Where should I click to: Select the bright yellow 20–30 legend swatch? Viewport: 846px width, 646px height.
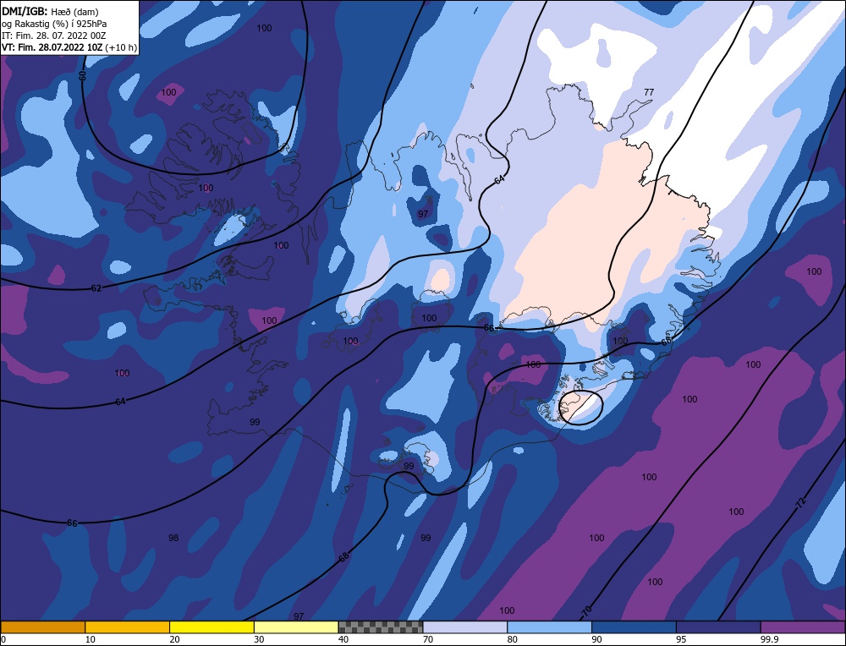[211, 627]
